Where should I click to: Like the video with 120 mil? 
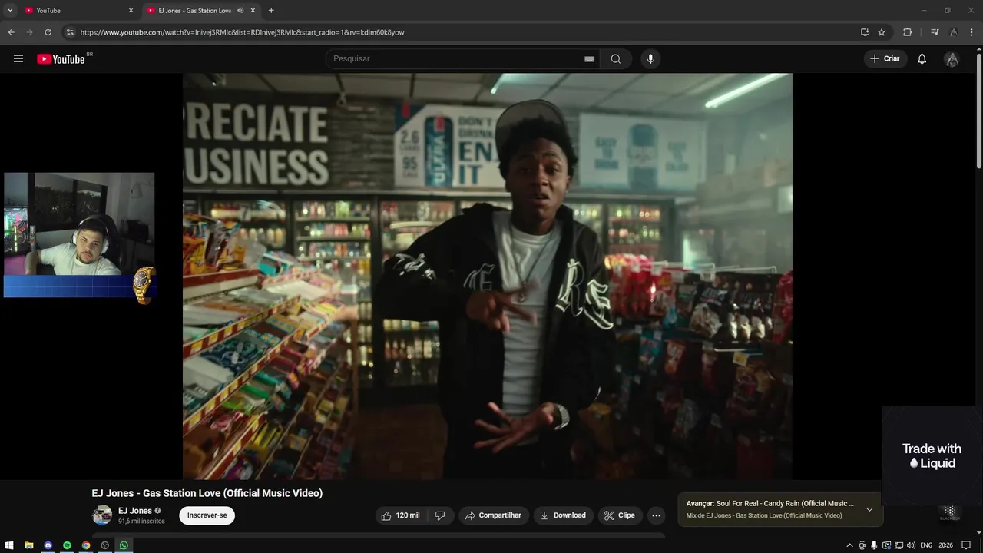click(401, 515)
